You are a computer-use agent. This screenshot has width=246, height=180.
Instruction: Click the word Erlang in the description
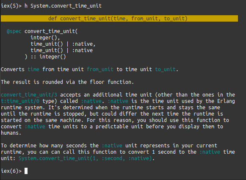226,101
